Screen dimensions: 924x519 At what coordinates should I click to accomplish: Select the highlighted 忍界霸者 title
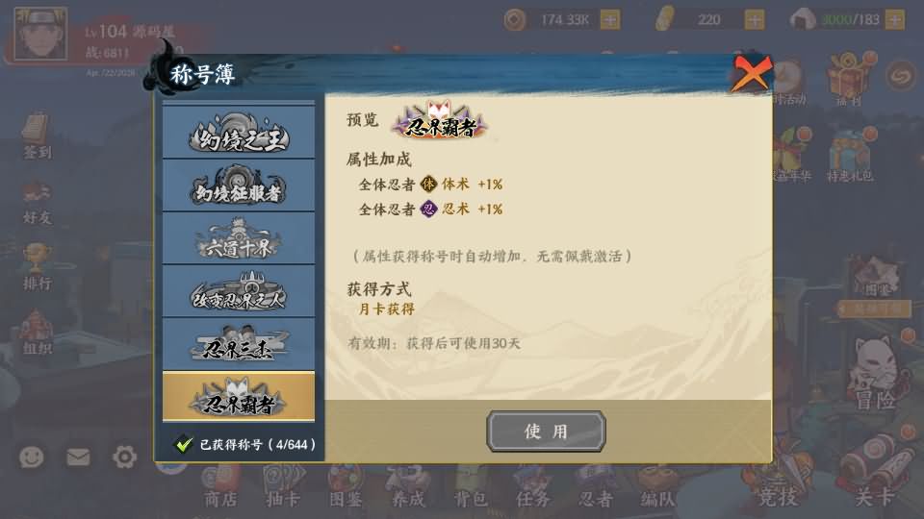pyautogui.click(x=239, y=397)
